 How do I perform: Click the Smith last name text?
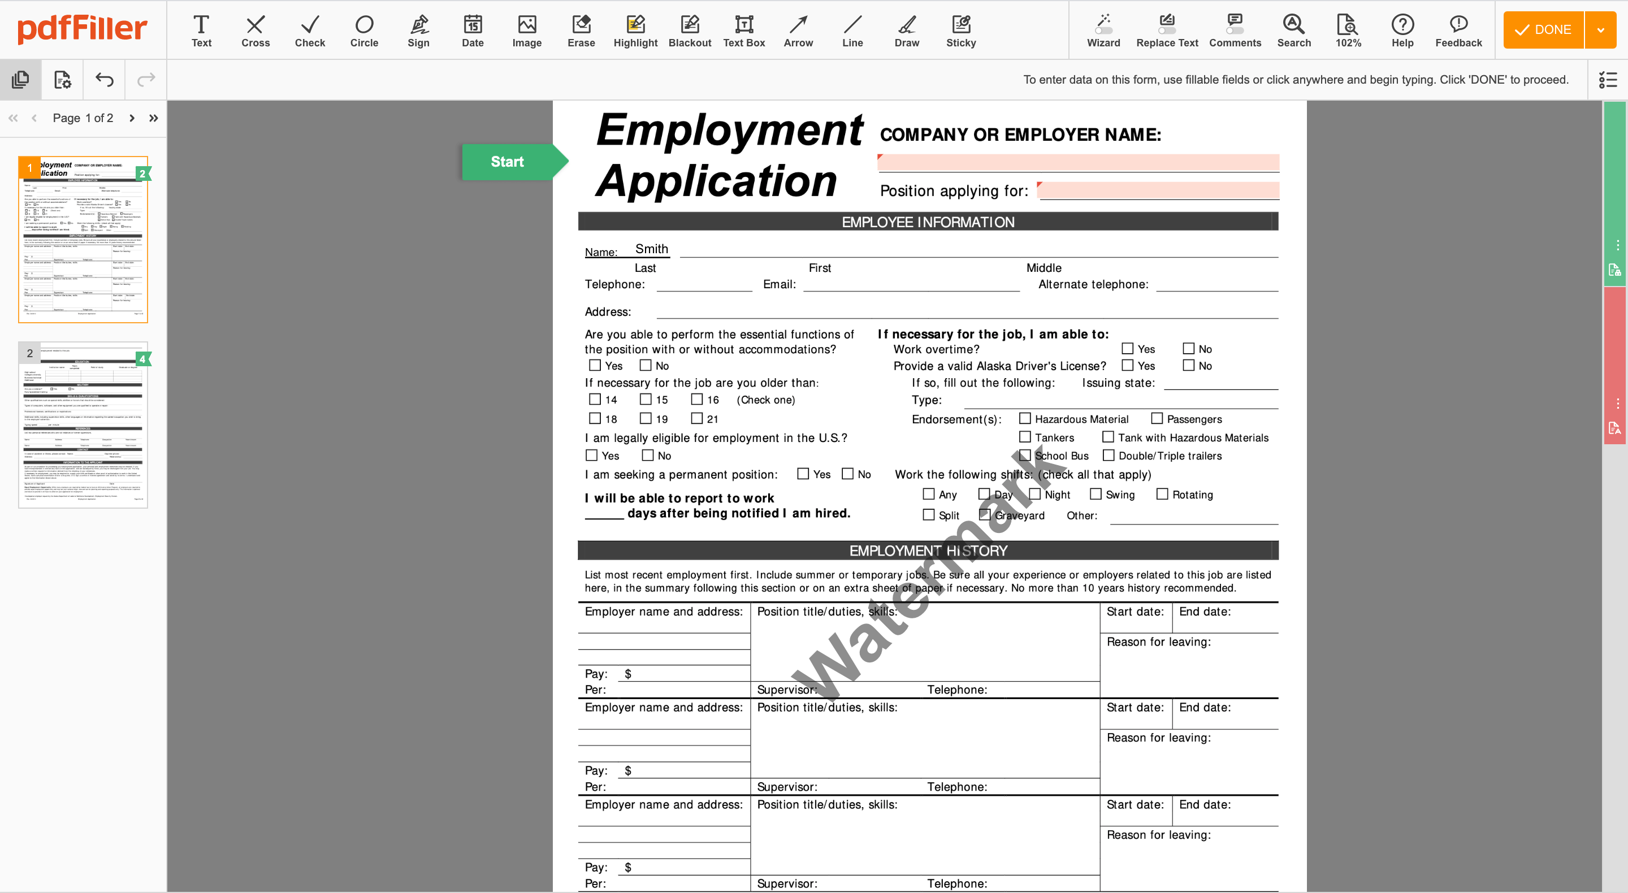click(x=652, y=249)
